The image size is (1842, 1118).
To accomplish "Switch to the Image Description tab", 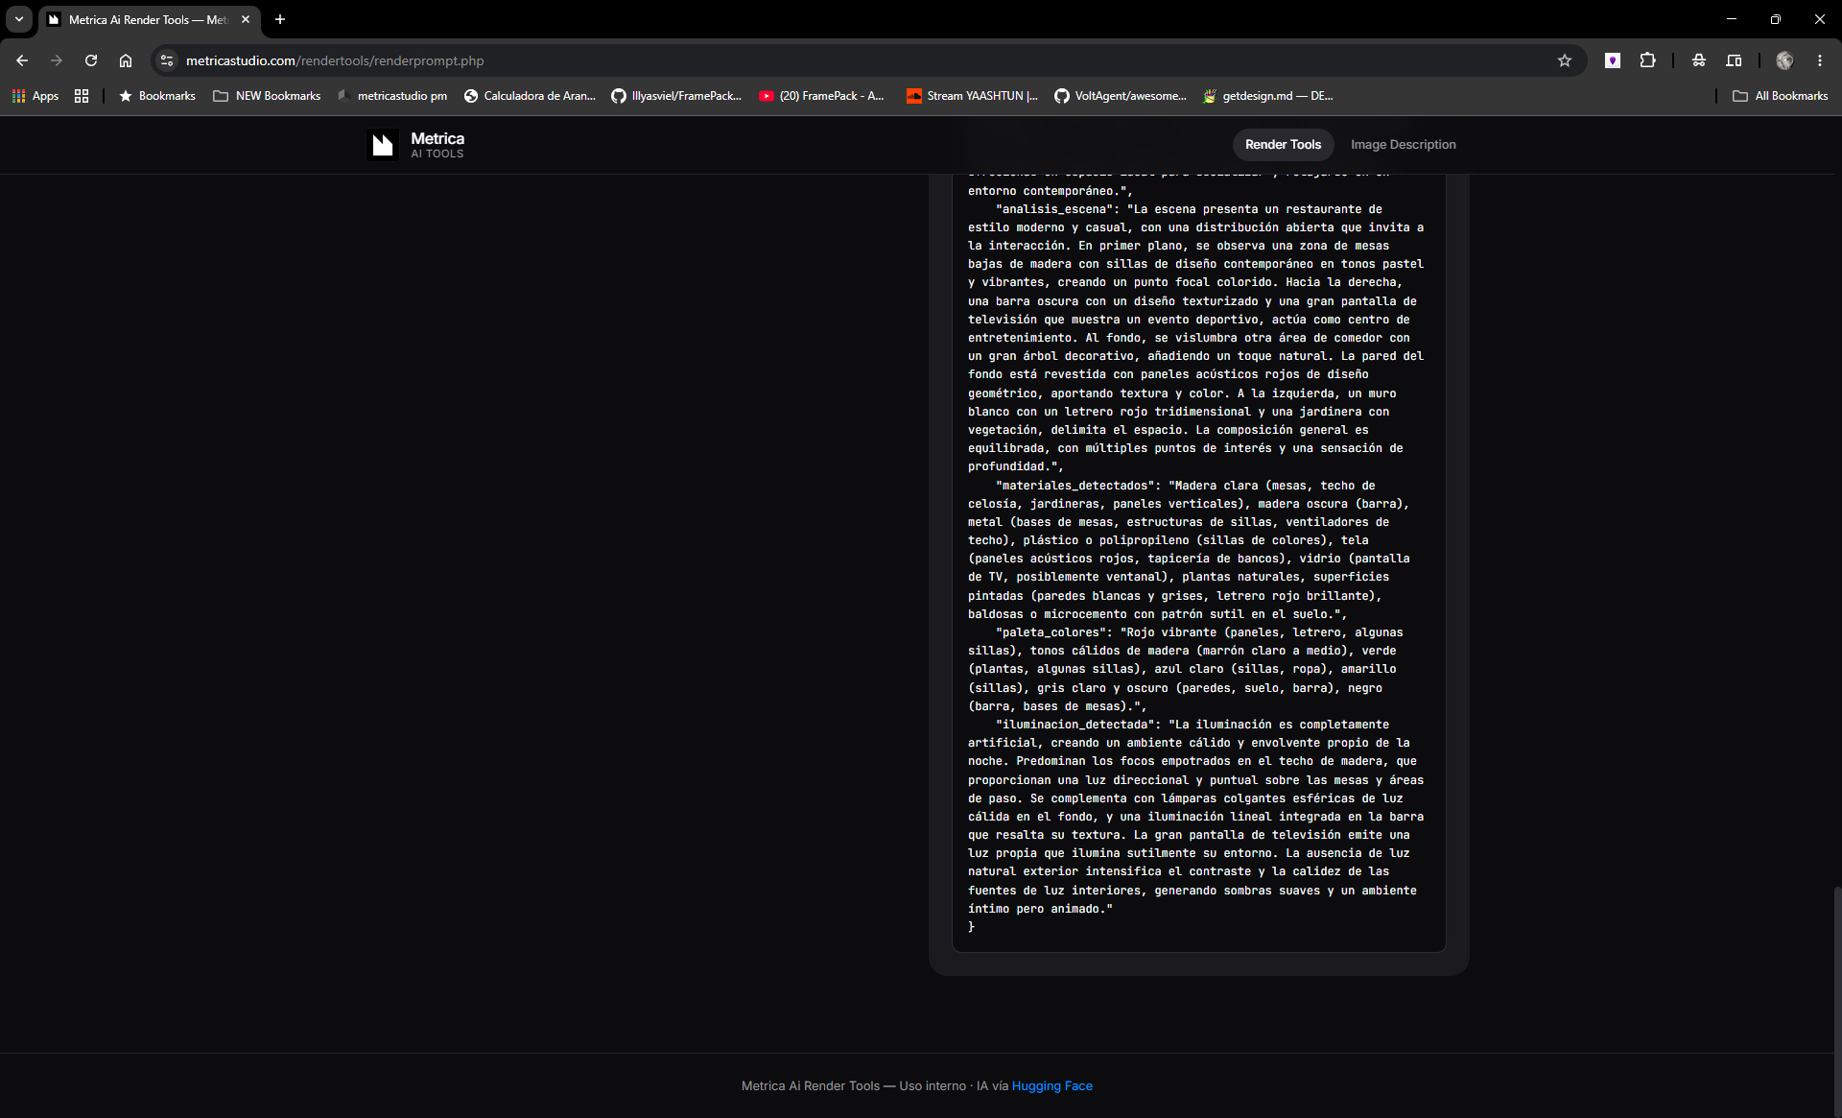I will tap(1403, 145).
